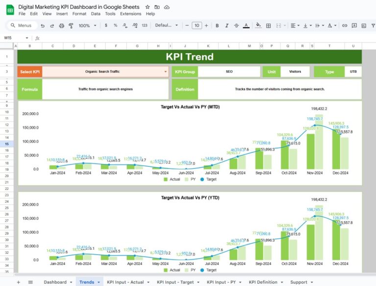Open the Trends tab dropdown arrow
This screenshot has width=376, height=286.
(x=99, y=283)
